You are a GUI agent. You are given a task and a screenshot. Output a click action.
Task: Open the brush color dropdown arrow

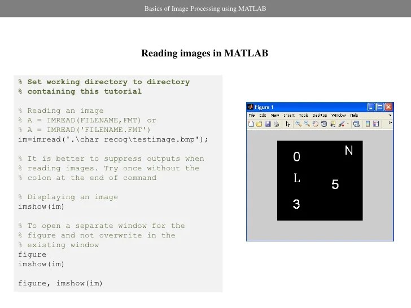tap(348, 124)
